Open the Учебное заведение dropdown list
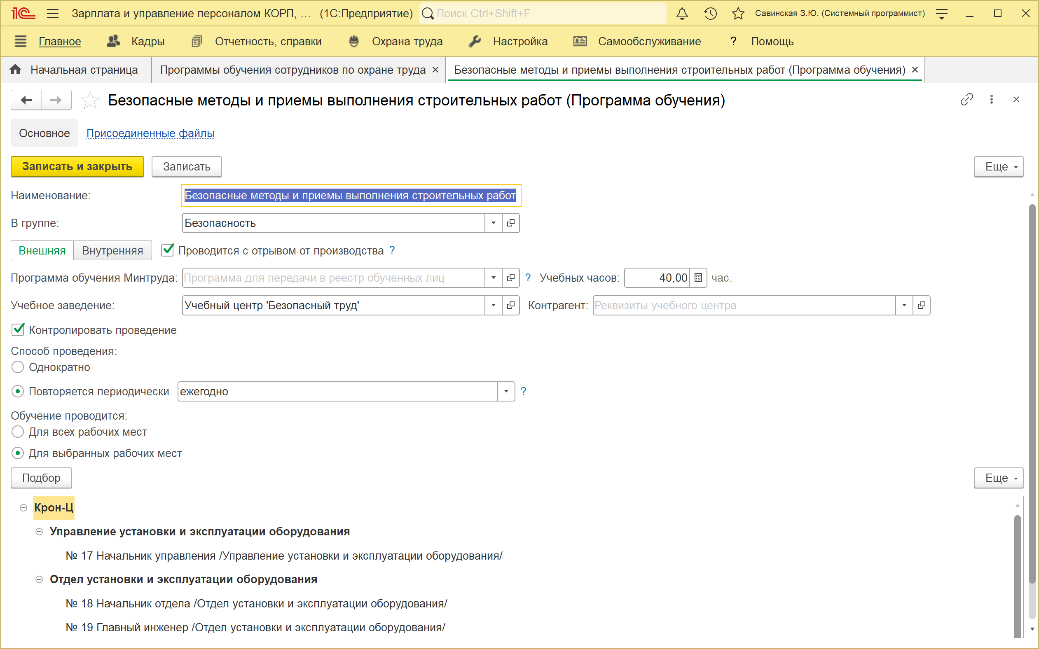The image size is (1039, 649). (493, 305)
